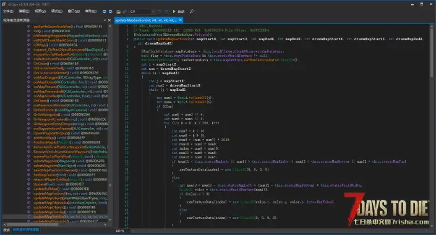Select the onMapDragged method
The image size is (436, 235).
coord(70,77)
